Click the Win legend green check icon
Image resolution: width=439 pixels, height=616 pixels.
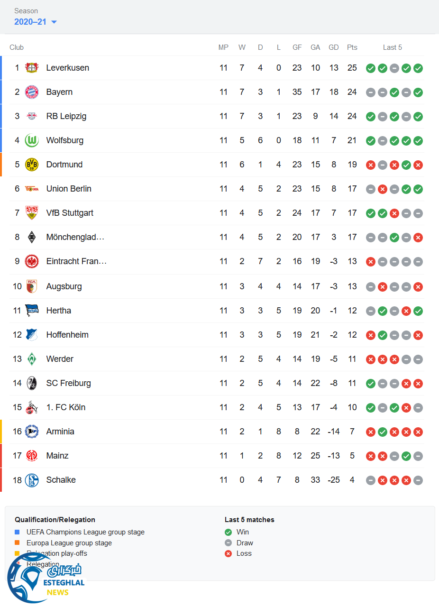coord(228,532)
